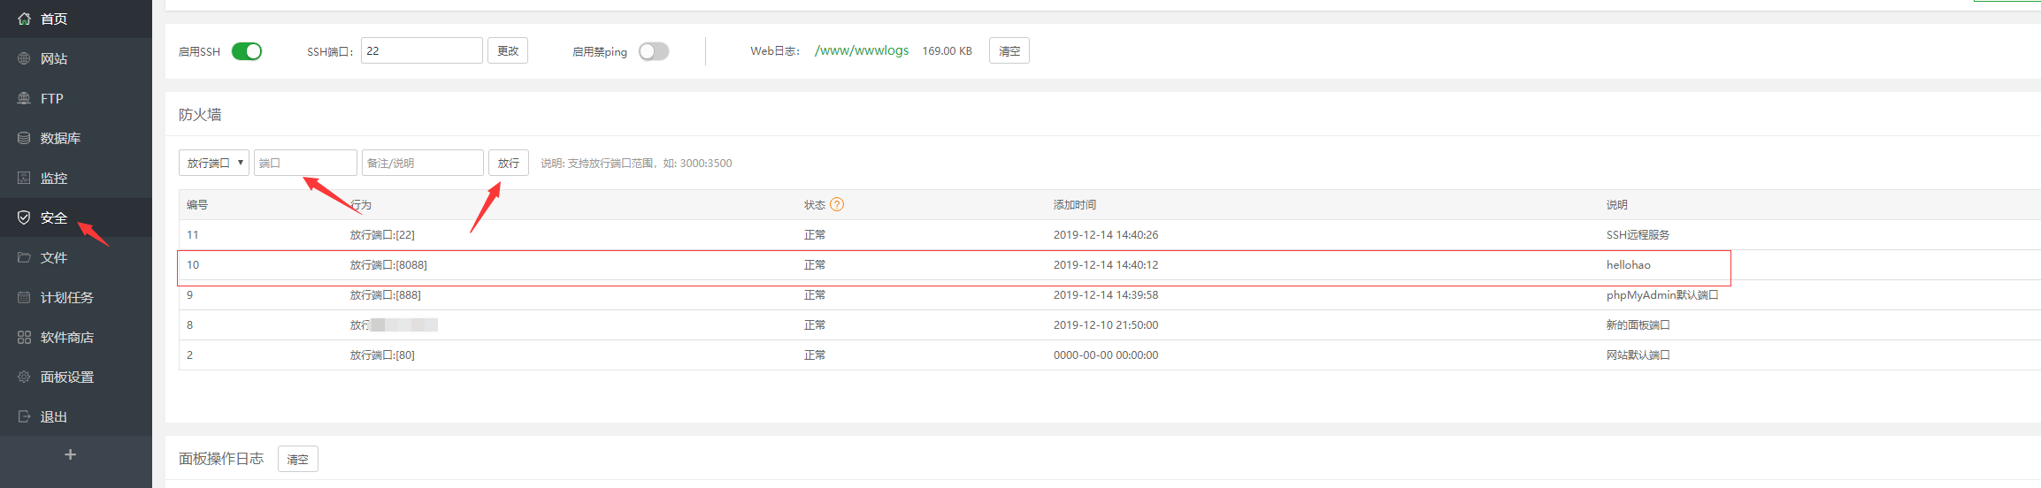Screen dimensions: 2041x488
Task: Open the 文件 folder icon
Action: click(x=24, y=257)
